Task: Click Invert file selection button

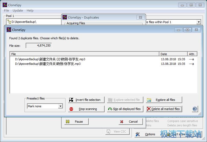Action: [x=86, y=100]
